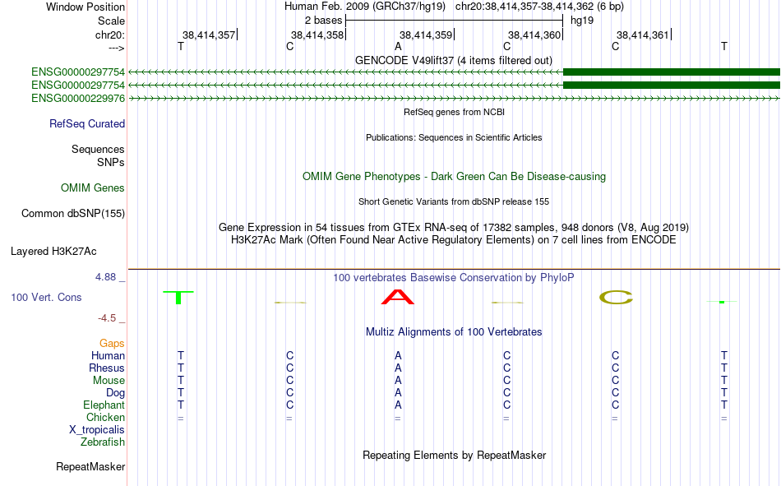The width and height of the screenshot is (781, 486).
Task: Click the Scale label
Action: tap(112, 21)
